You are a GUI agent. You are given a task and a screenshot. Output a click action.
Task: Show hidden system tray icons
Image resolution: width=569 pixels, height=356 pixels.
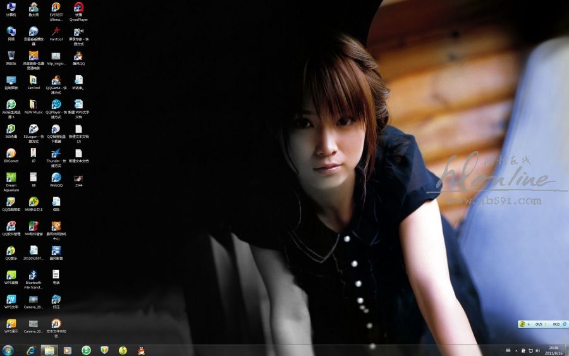click(517, 350)
